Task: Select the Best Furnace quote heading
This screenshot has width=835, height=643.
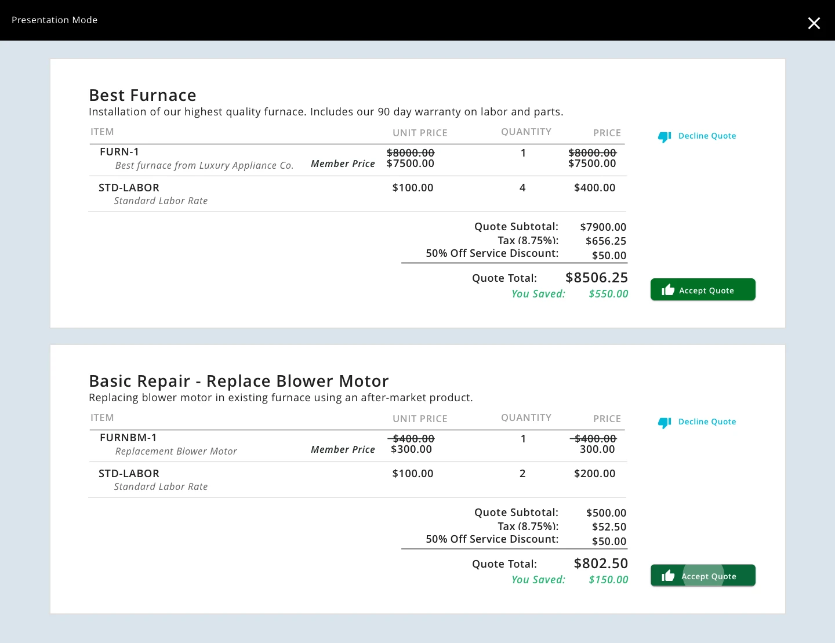Action: tap(143, 95)
